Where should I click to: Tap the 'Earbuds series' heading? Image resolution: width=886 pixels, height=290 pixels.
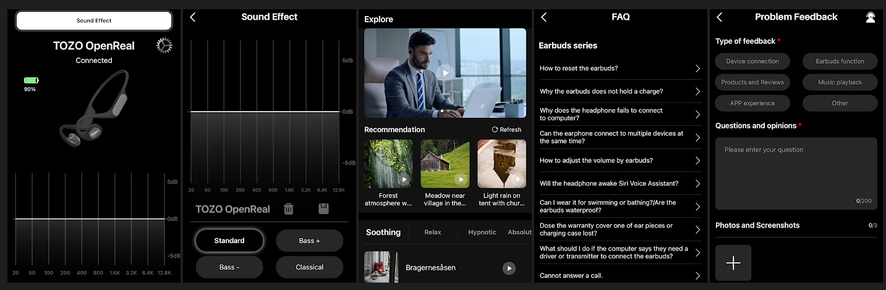pyautogui.click(x=568, y=45)
